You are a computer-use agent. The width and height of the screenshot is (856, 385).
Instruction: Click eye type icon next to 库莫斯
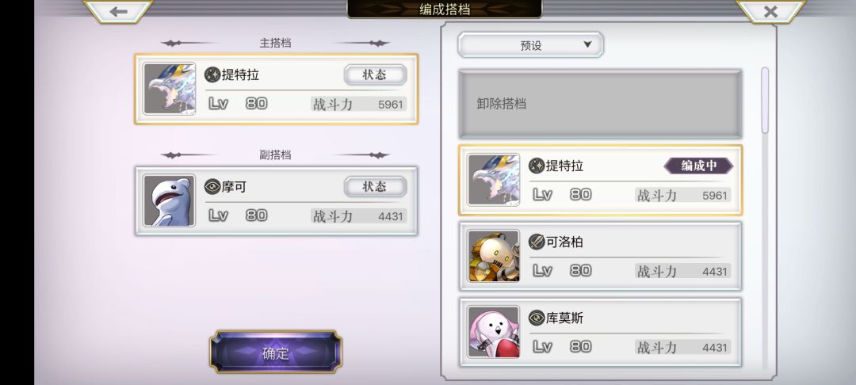pos(537,318)
